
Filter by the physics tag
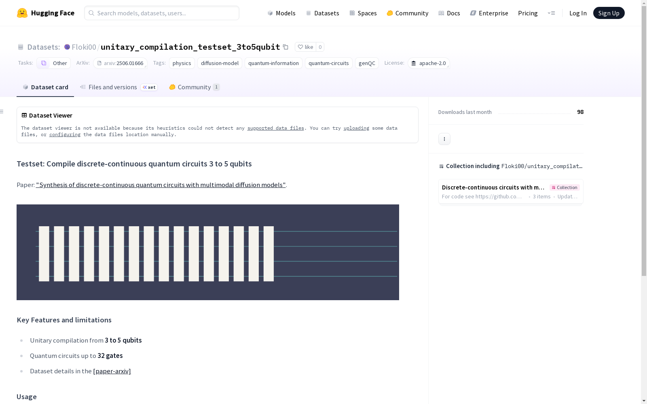(x=182, y=63)
